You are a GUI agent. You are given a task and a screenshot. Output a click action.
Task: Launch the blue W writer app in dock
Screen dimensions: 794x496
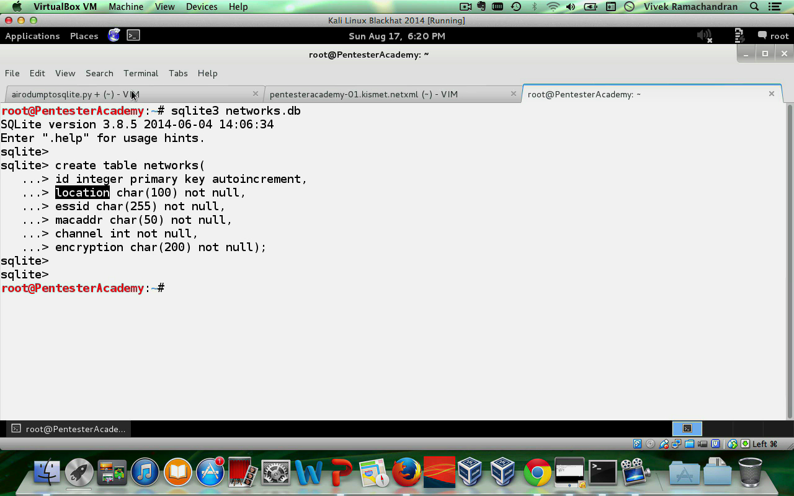pos(308,472)
